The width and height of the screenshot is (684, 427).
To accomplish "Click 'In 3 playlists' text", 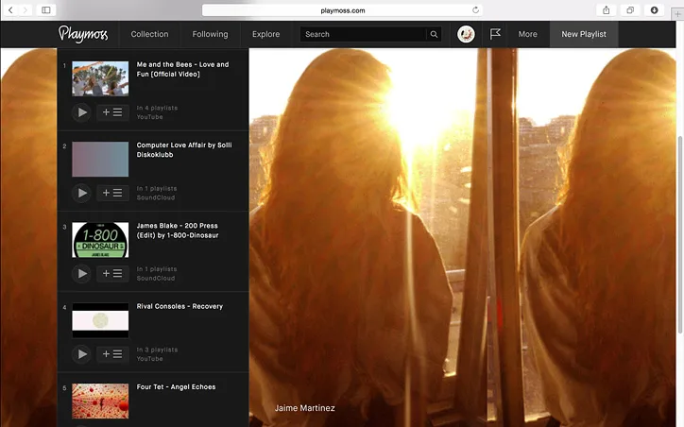I will coord(157,350).
